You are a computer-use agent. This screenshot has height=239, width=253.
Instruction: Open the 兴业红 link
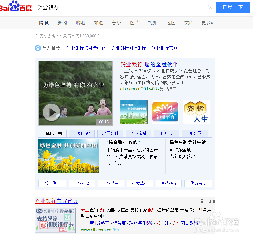pyautogui.click(x=163, y=223)
